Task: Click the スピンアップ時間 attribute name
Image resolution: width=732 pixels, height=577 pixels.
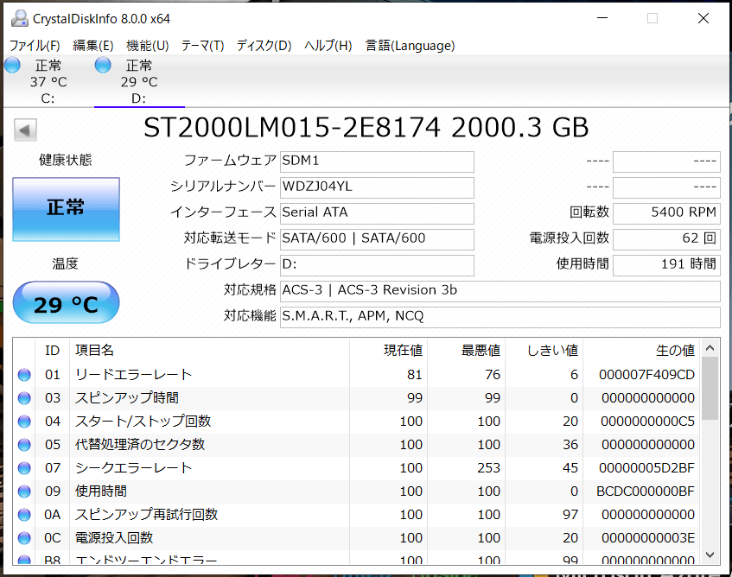Action: 127,398
